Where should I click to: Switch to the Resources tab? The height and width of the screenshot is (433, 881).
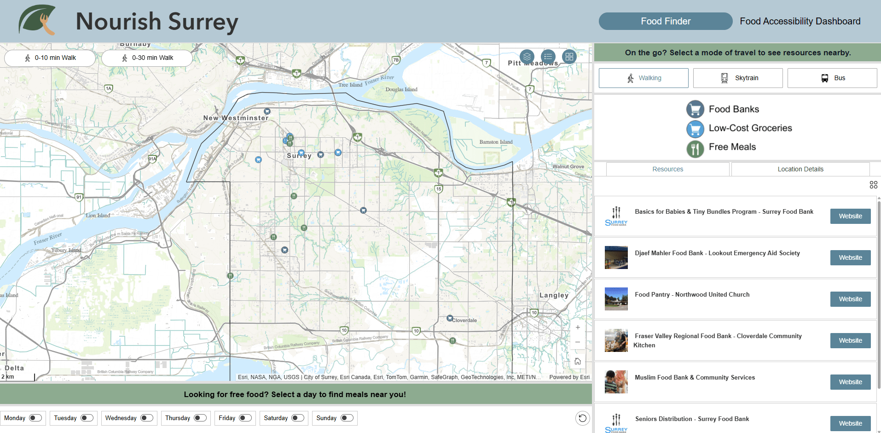click(667, 169)
